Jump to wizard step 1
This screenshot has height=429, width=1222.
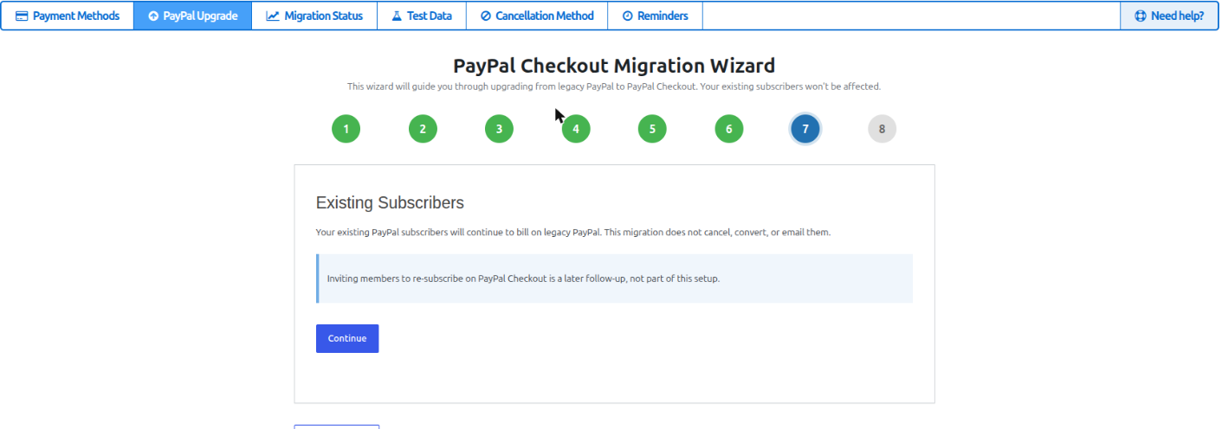click(346, 129)
